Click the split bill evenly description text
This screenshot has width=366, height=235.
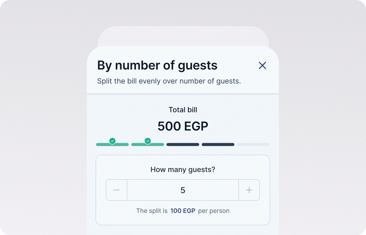(169, 81)
